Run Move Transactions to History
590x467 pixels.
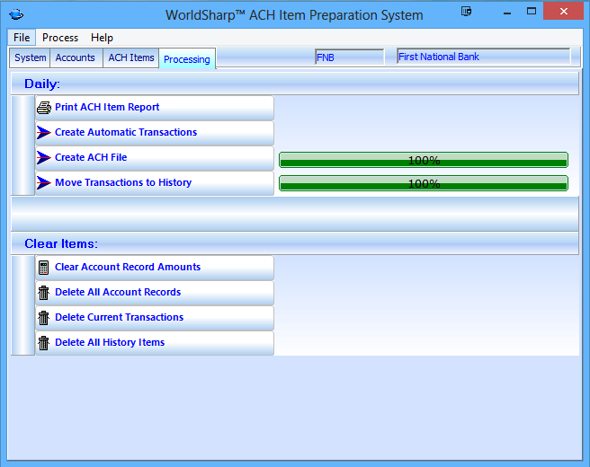coord(155,183)
